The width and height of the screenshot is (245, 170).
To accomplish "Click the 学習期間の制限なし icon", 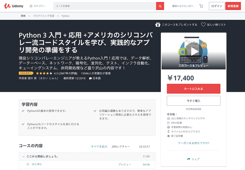I will [x=168, y=127].
